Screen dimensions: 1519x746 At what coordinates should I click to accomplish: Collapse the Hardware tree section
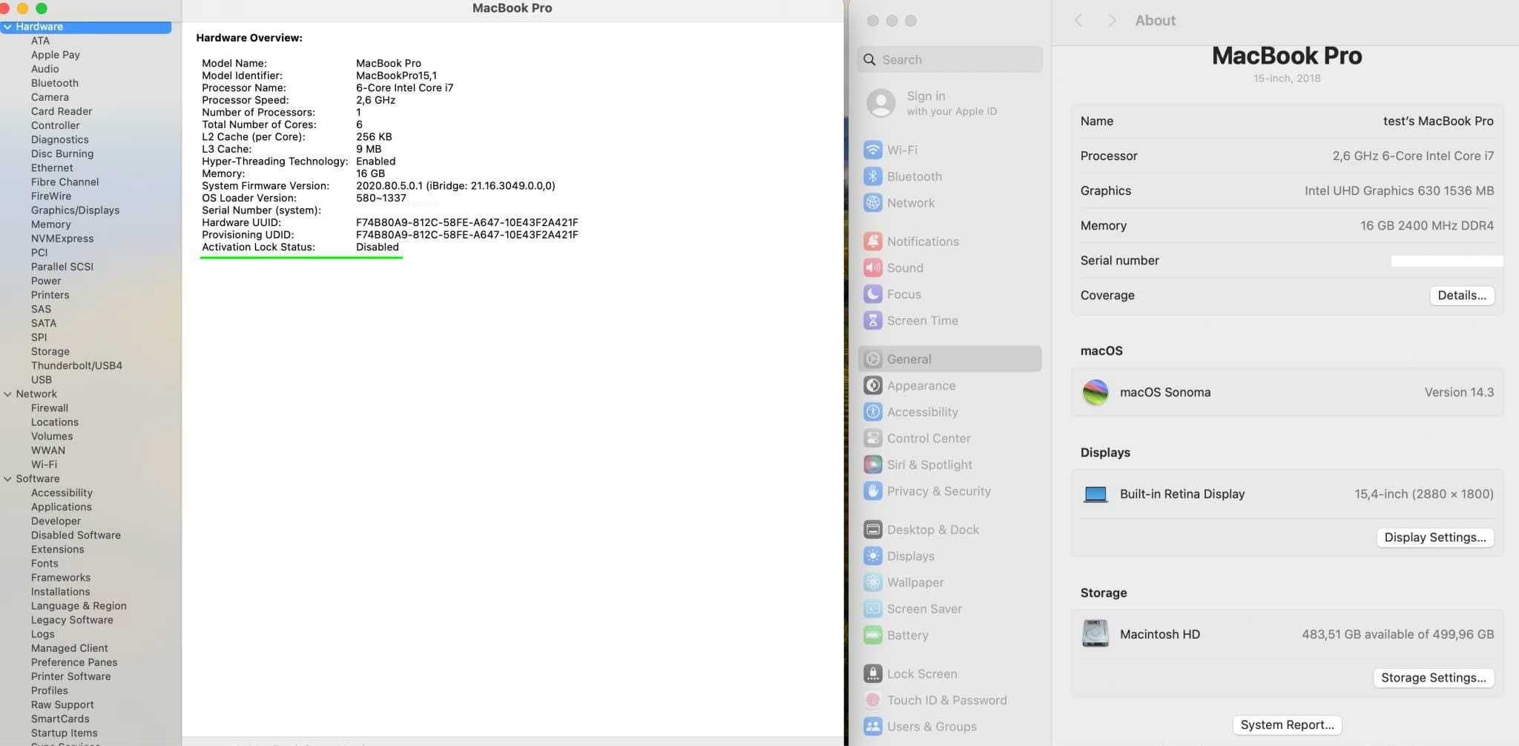(7, 27)
